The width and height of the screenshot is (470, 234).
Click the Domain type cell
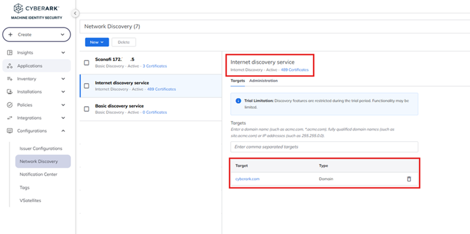(326, 179)
